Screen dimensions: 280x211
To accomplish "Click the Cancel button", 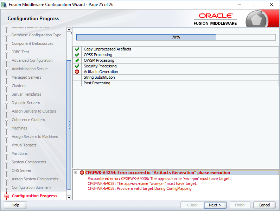I will point(264,205).
